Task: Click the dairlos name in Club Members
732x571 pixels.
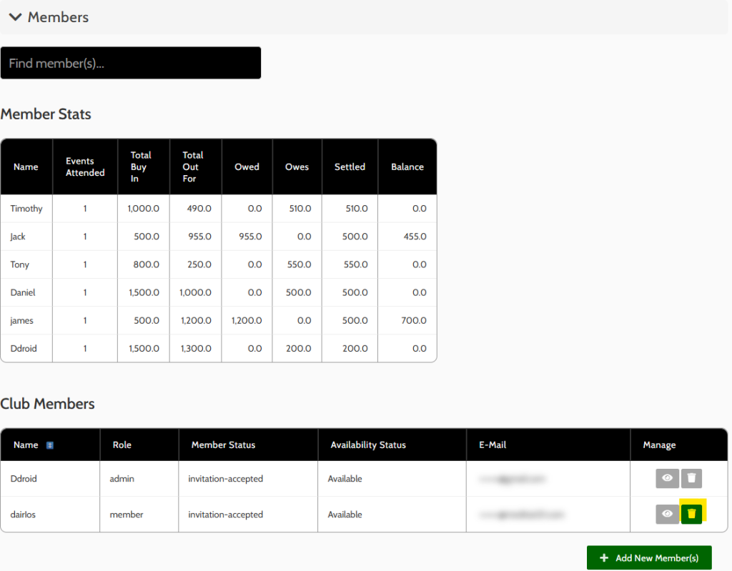Action: click(x=25, y=515)
